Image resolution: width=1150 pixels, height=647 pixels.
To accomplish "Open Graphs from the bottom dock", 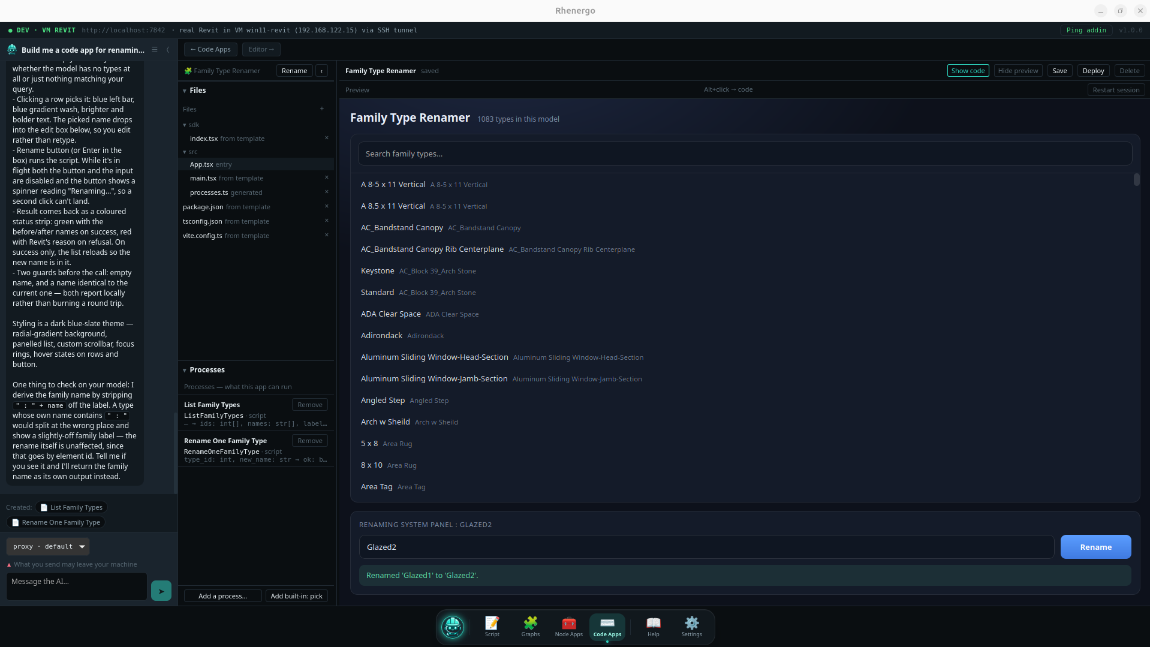I will (x=530, y=627).
